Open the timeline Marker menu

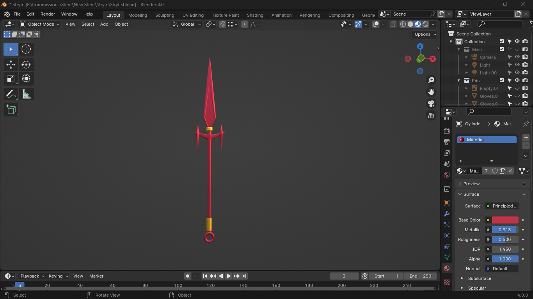pos(96,276)
